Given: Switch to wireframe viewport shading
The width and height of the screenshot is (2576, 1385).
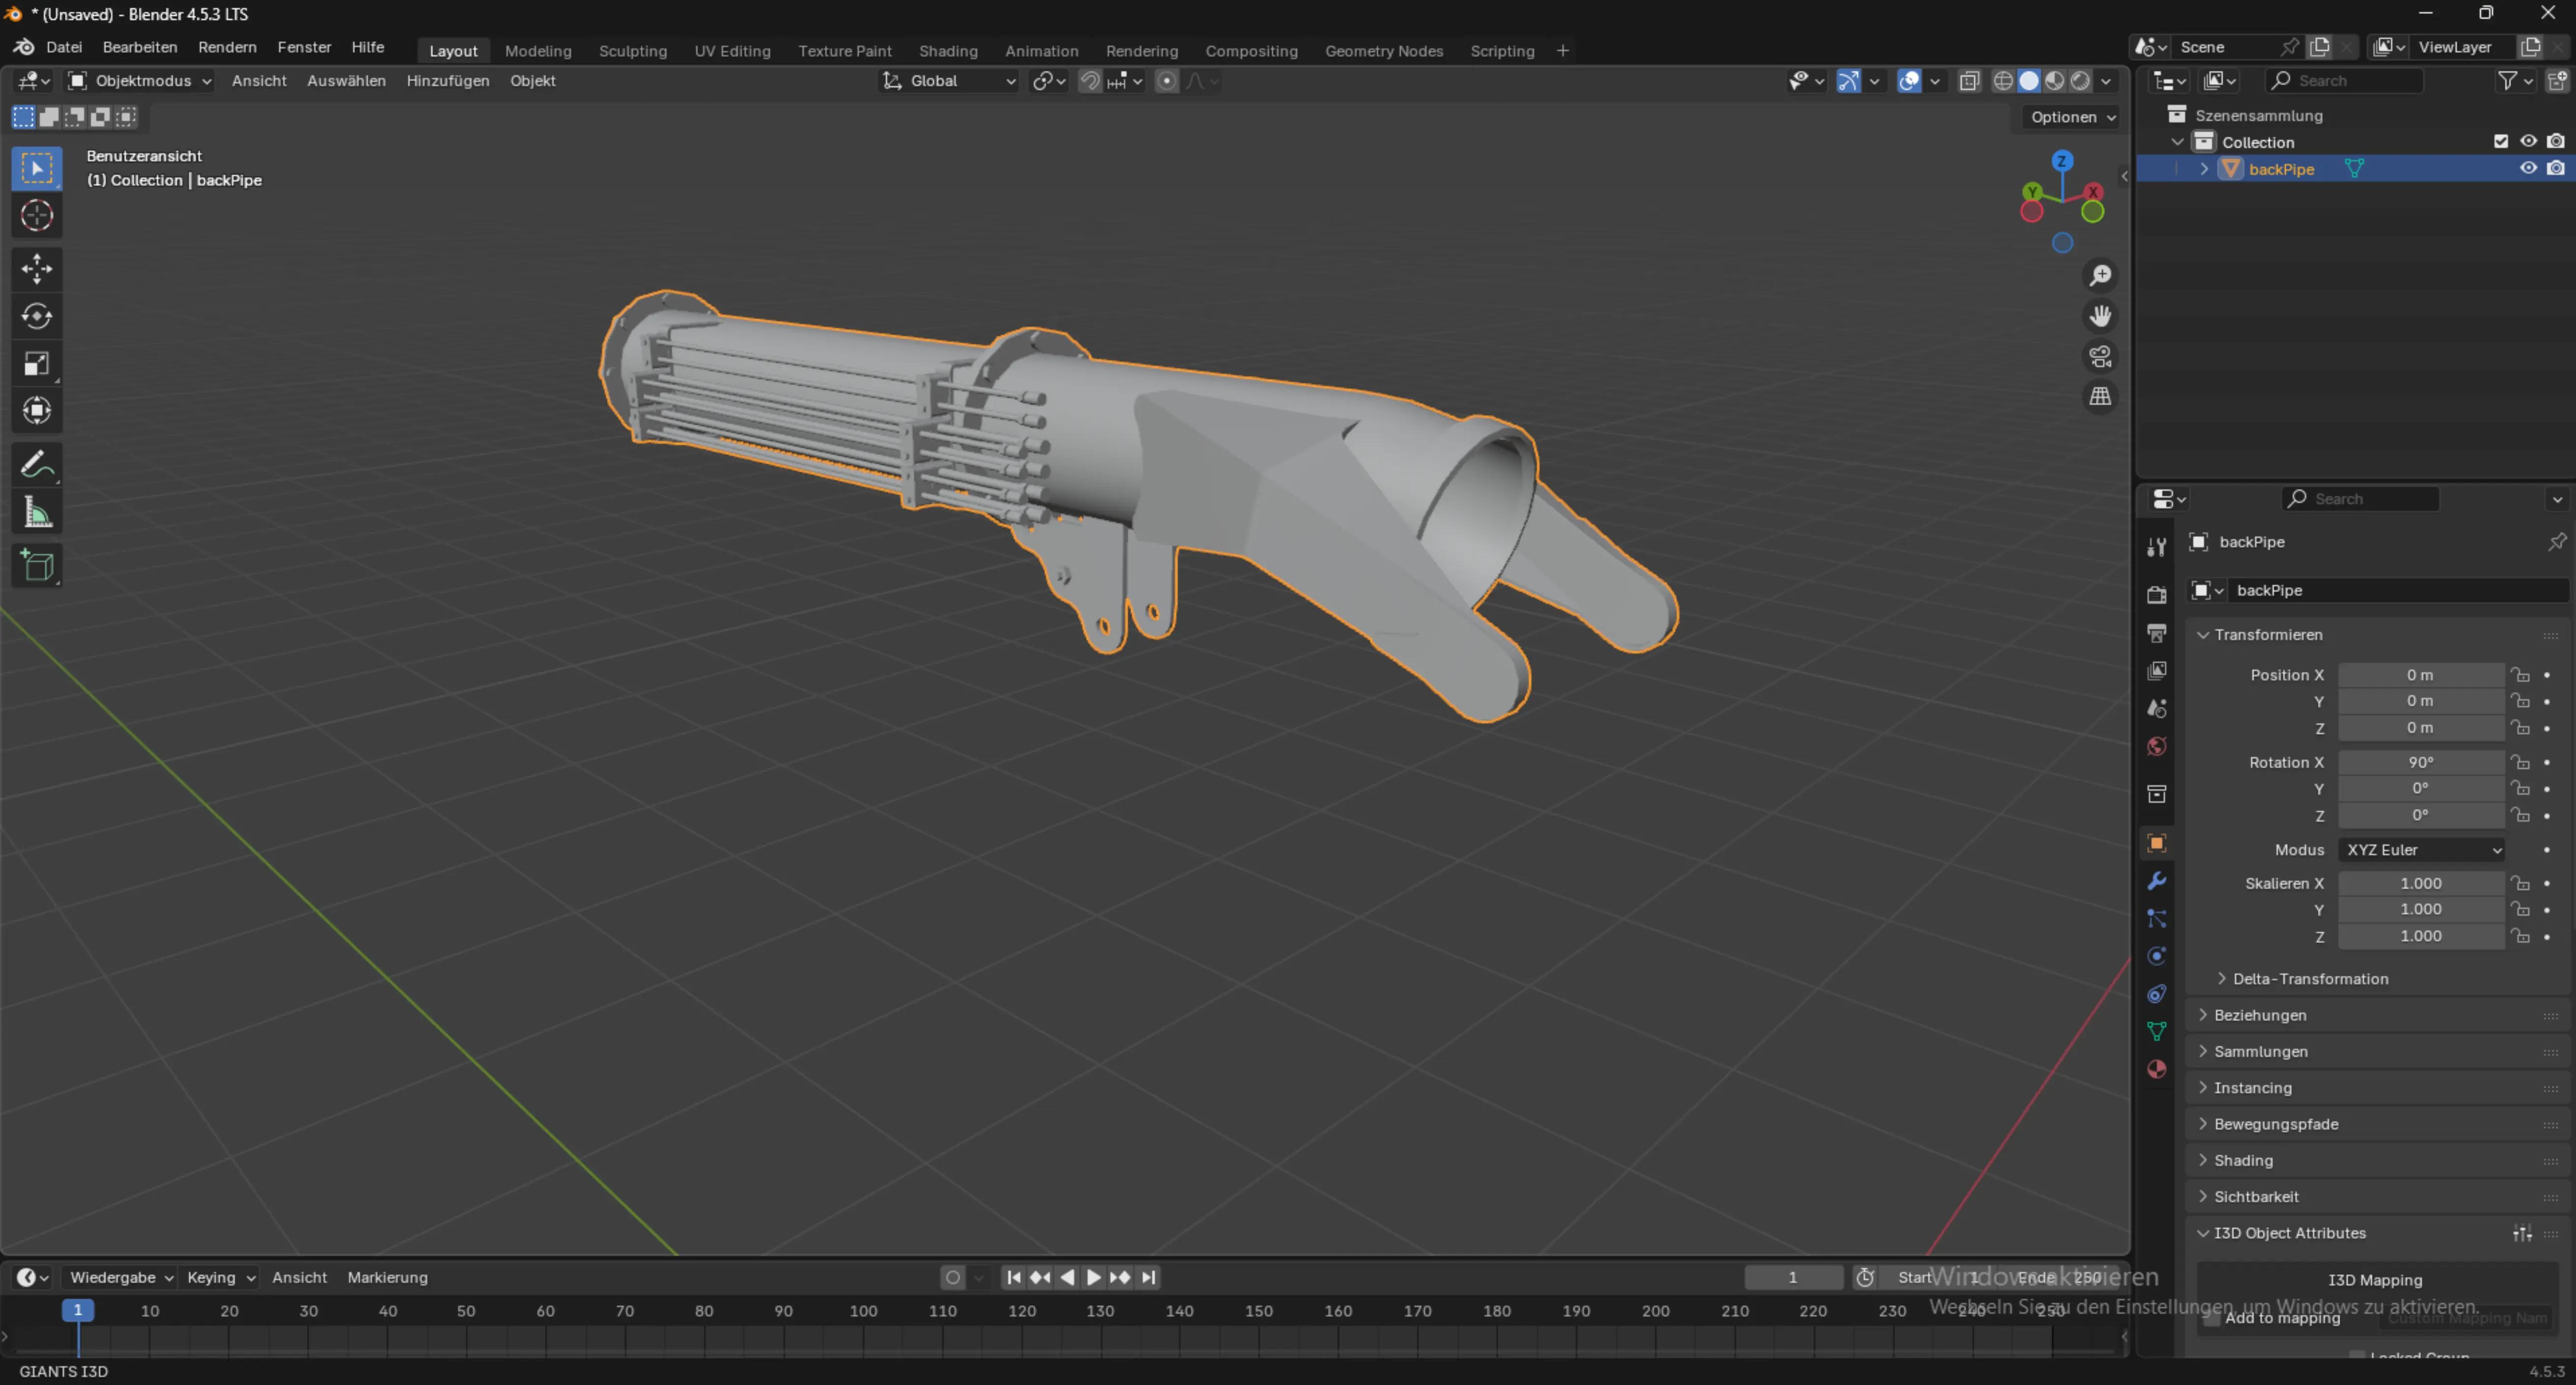Looking at the screenshot, I should (x=2003, y=81).
